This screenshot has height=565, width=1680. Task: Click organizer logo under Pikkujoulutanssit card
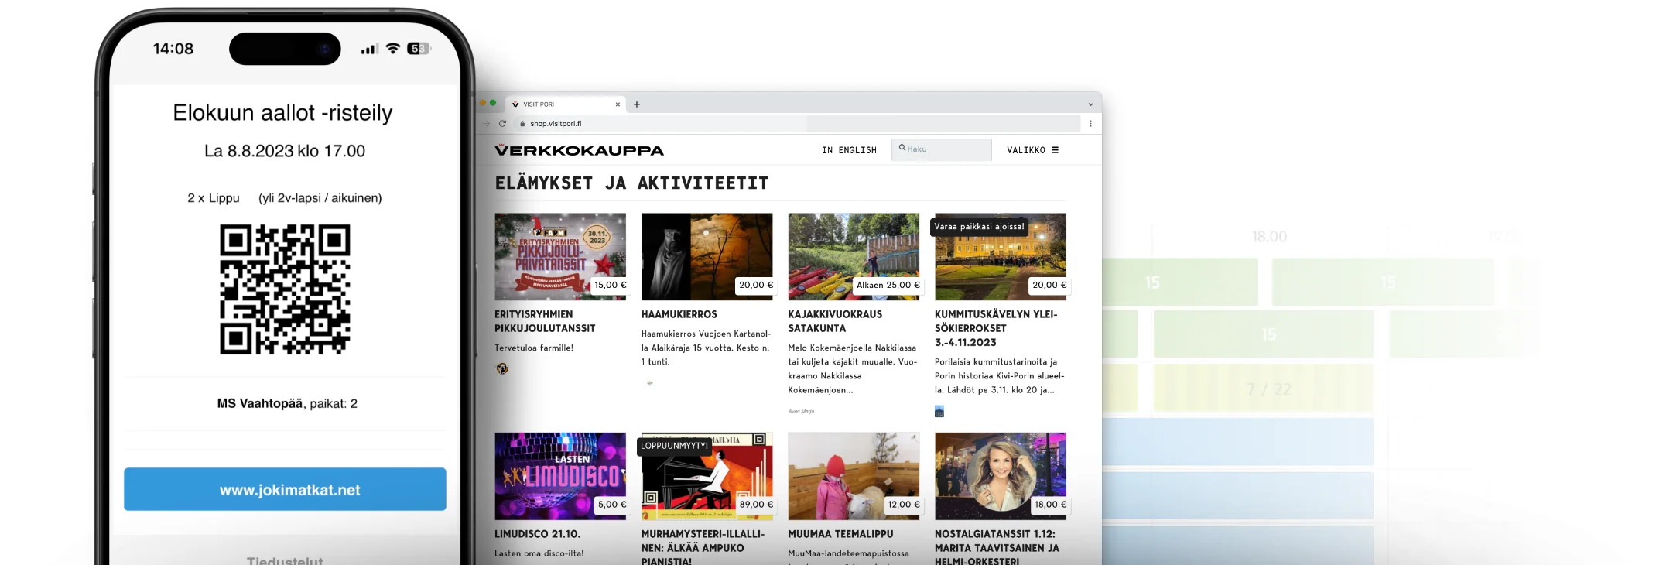pos(502,368)
